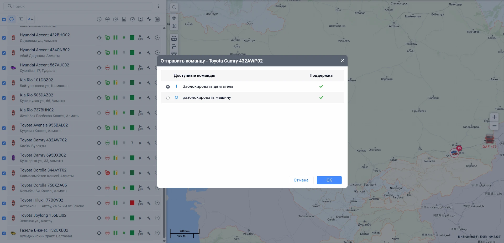
Task: Open the wrench properties icon for Газель Бизнес 152CXB02
Action: point(149,233)
